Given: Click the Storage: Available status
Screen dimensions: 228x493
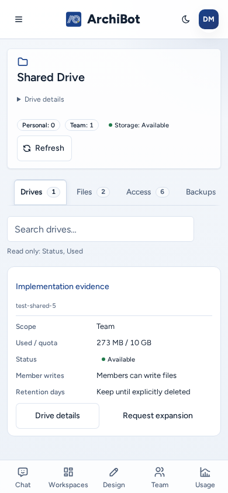Looking at the screenshot, I should (139, 125).
